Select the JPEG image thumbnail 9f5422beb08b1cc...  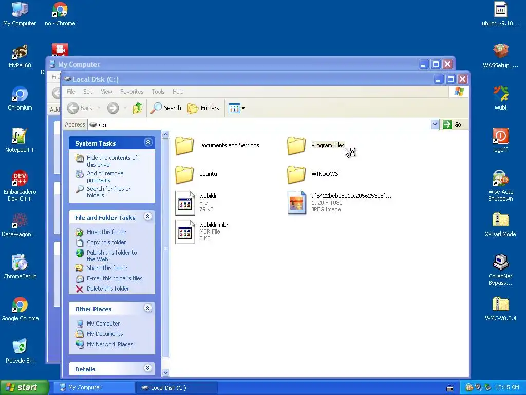pyautogui.click(x=297, y=203)
